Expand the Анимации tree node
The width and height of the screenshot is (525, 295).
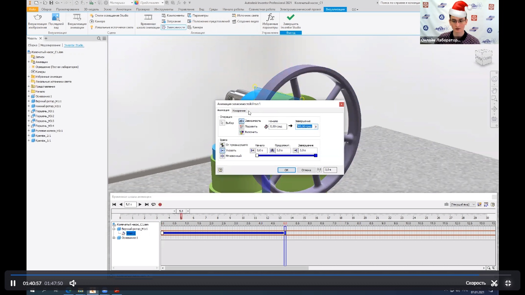(29, 62)
